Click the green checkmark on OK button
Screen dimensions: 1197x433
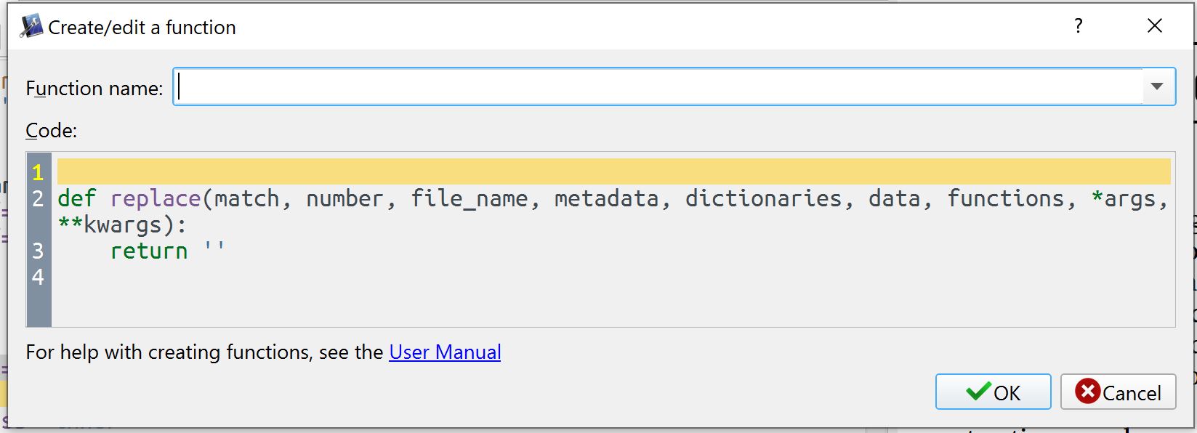click(x=978, y=392)
